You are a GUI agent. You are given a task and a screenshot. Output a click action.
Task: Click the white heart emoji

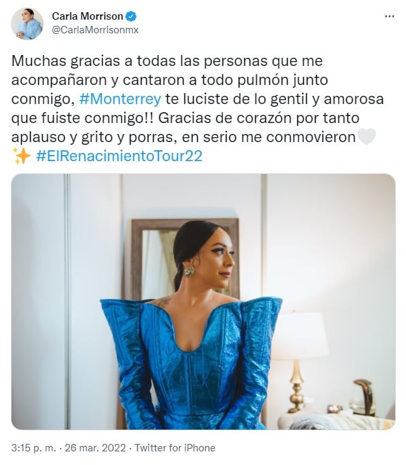(367, 137)
